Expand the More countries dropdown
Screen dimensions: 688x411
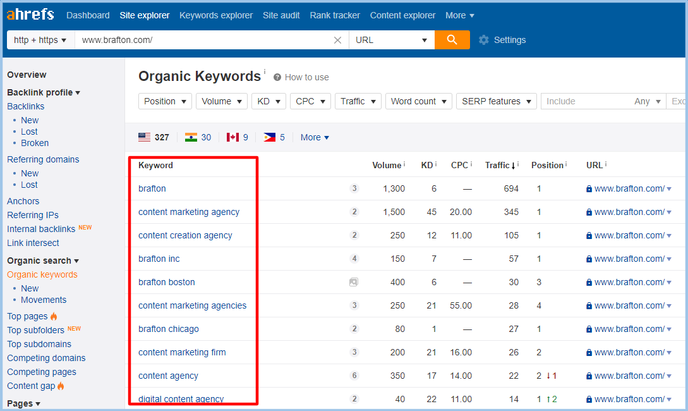pos(315,137)
